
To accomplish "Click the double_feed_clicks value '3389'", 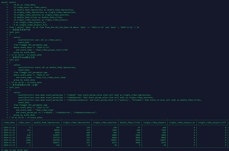I will [138, 142].
